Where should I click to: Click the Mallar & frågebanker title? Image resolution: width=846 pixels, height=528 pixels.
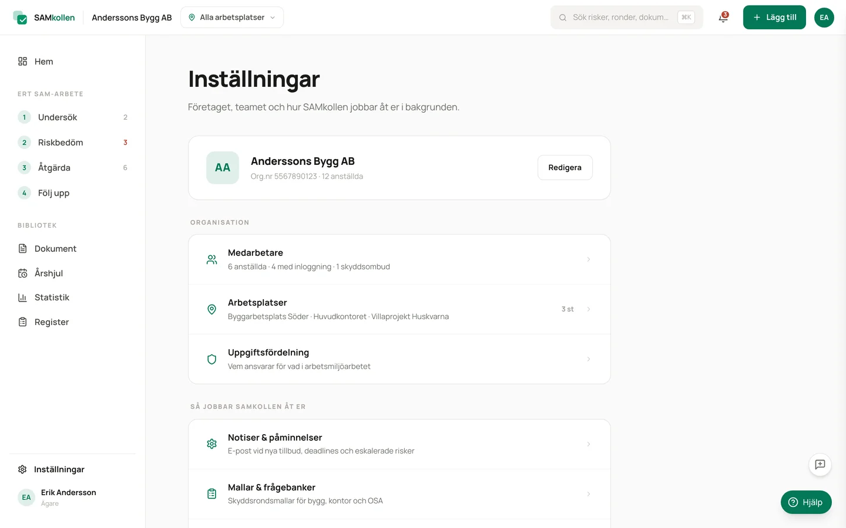point(271,488)
